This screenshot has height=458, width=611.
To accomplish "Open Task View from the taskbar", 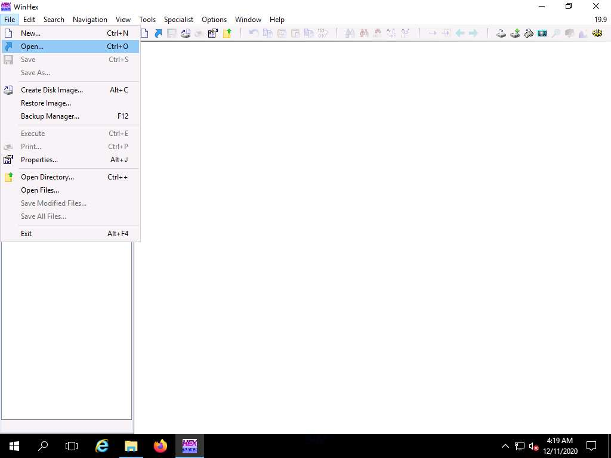I will point(72,446).
